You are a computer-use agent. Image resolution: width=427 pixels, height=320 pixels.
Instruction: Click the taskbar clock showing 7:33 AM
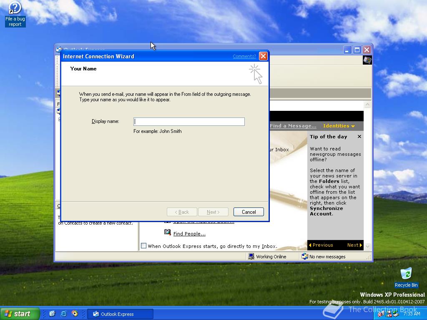tap(412, 314)
